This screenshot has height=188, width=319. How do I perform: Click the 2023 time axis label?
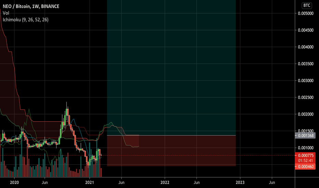(x=240, y=182)
